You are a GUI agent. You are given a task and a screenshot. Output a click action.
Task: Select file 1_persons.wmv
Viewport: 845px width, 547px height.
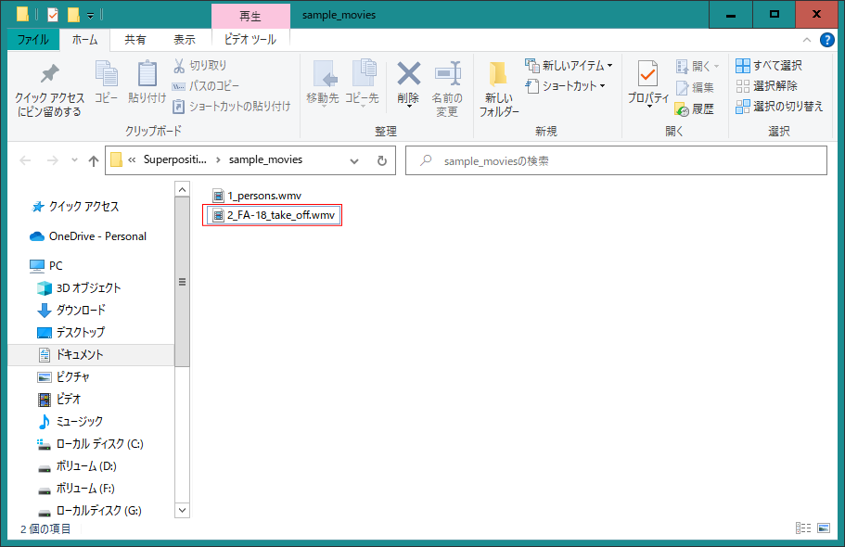pos(257,195)
